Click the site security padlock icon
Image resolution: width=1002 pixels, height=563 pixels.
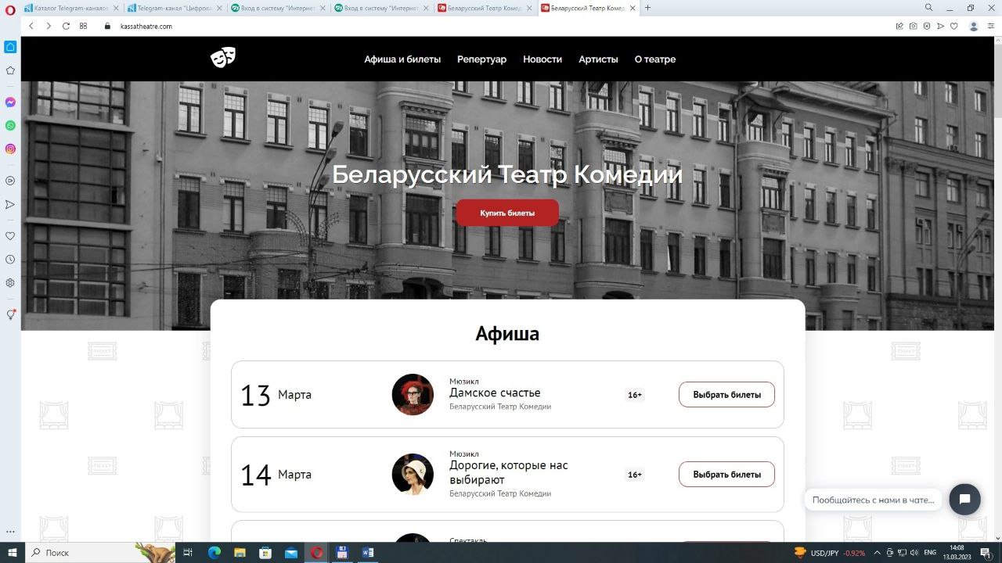[108, 26]
